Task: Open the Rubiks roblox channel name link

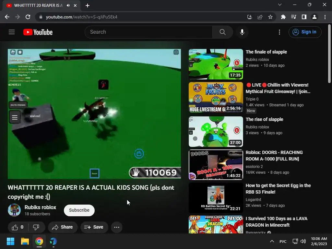Action: tap(40, 207)
